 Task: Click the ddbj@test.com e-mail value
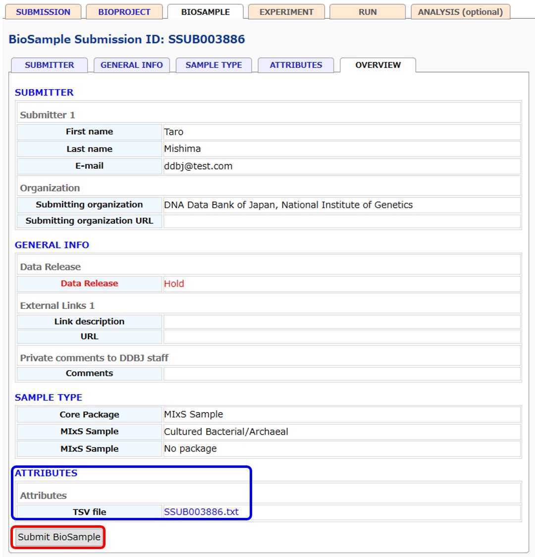click(x=198, y=166)
